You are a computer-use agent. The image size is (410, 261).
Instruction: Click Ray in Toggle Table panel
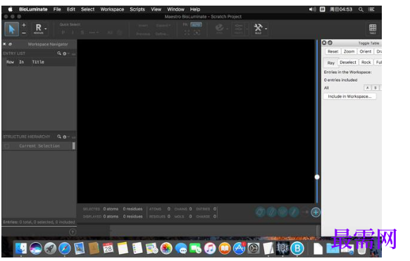tap(331, 63)
